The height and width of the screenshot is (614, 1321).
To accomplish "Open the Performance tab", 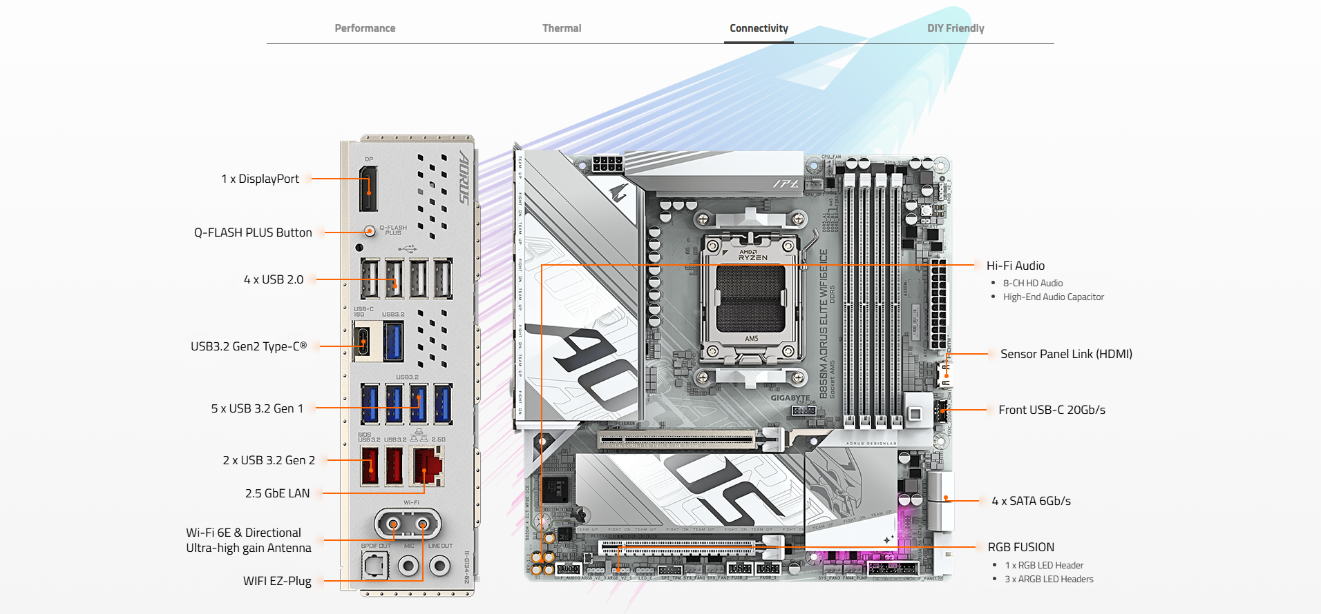I will point(365,28).
